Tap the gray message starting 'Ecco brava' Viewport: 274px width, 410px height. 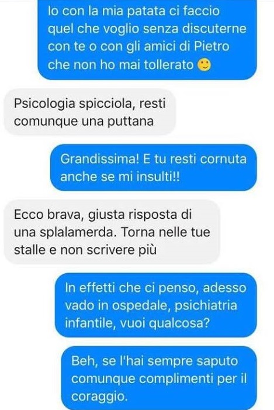pyautogui.click(x=112, y=232)
